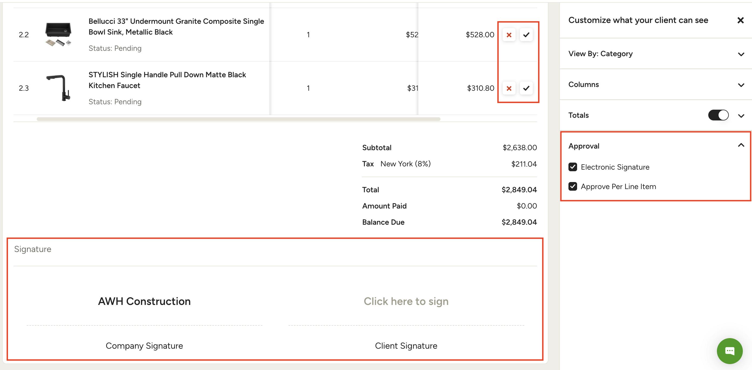Open the green chat support bubble
Viewport: 752px width, 370px height.
729,351
